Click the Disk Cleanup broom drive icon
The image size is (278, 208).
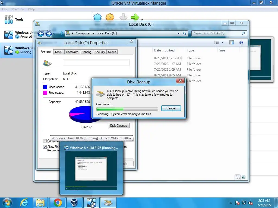(x=100, y=93)
